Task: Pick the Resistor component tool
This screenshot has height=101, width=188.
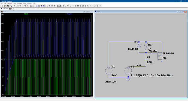Action: point(71,6)
